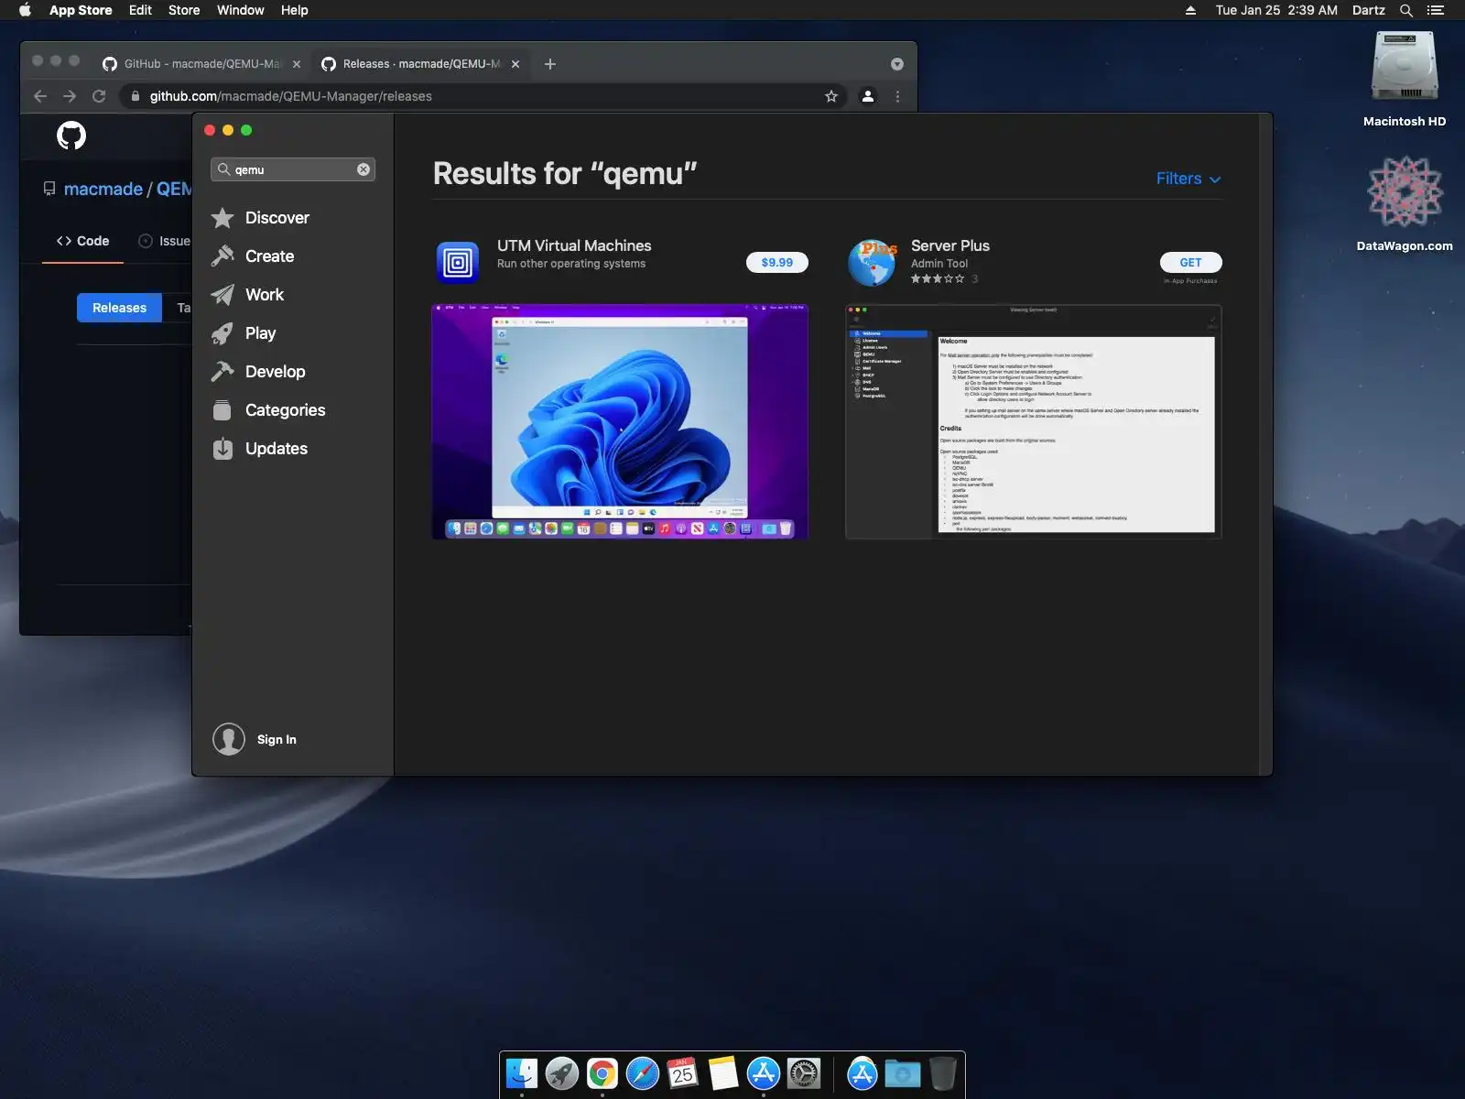This screenshot has width=1465, height=1099.
Task: Select the DataWagon.com desktop icon
Action: [1405, 203]
